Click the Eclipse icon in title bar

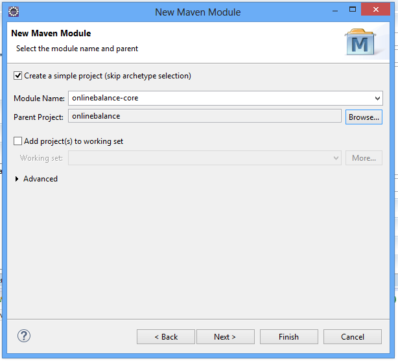(x=14, y=12)
